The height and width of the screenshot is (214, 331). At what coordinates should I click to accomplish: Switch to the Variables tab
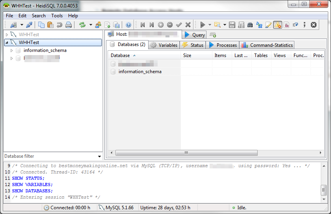(164, 45)
